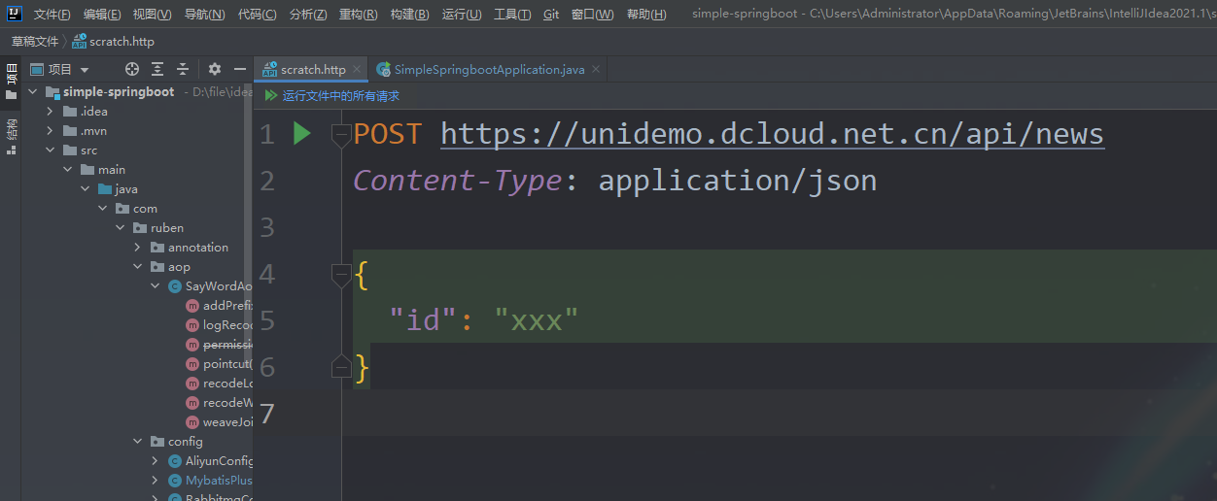This screenshot has height=501, width=1217.
Task: Click the unidemo.dcloud.net.cn API URL link
Action: [772, 134]
